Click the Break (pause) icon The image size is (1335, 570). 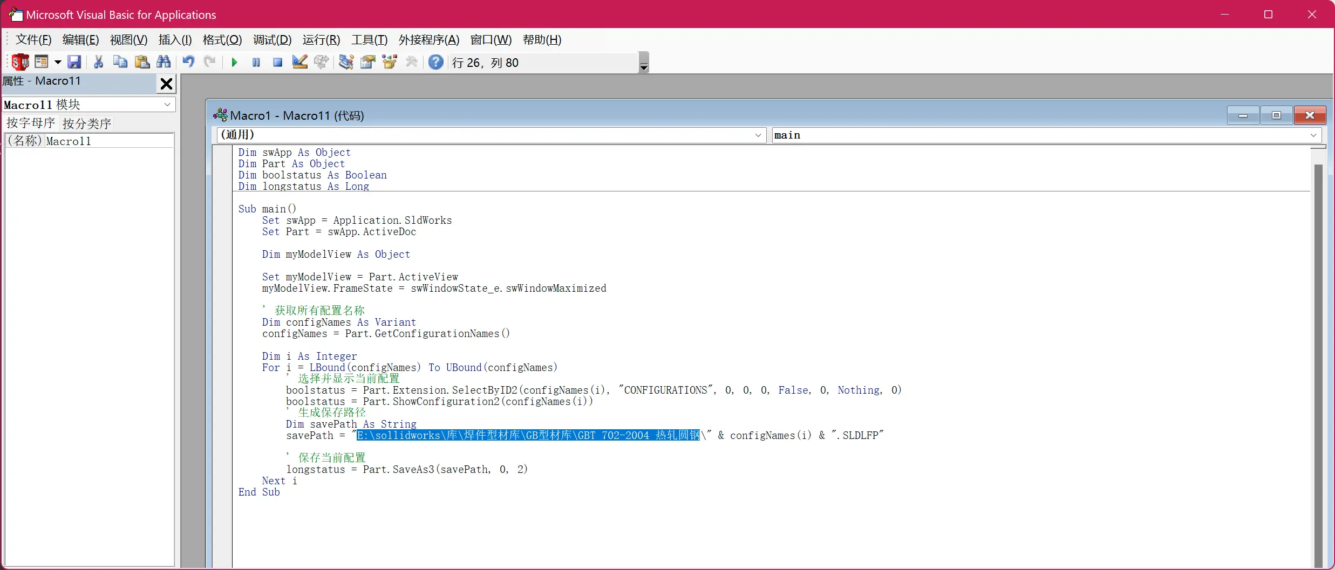(256, 63)
